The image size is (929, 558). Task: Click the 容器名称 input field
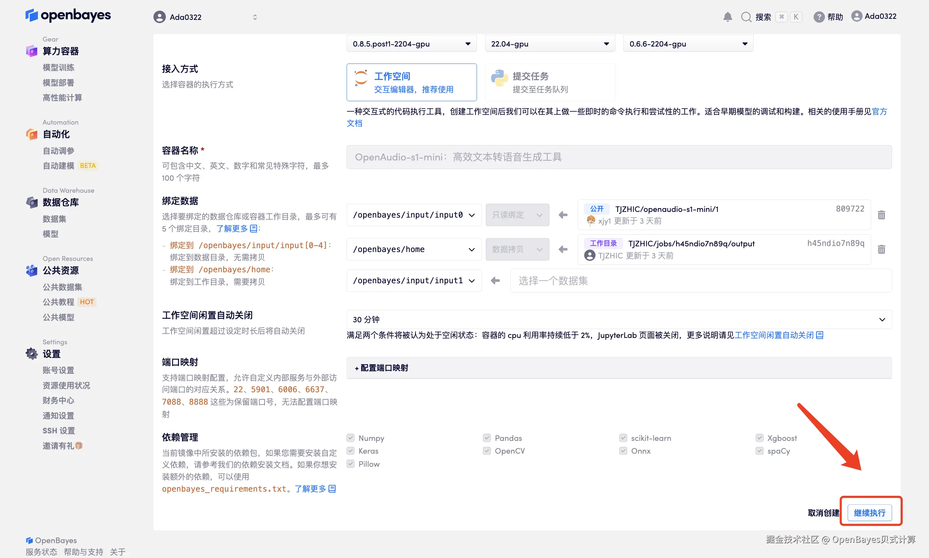(619, 157)
